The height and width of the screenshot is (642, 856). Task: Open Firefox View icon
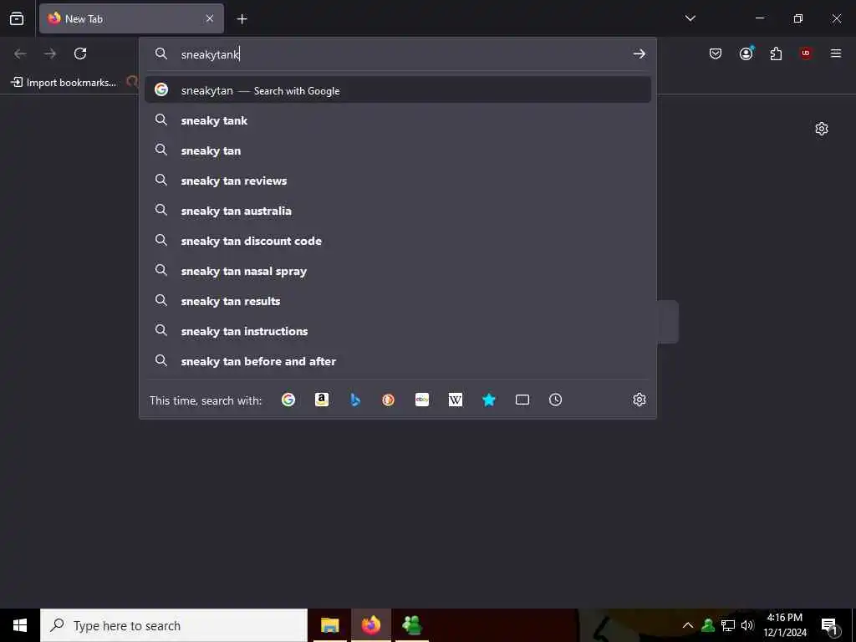[17, 18]
